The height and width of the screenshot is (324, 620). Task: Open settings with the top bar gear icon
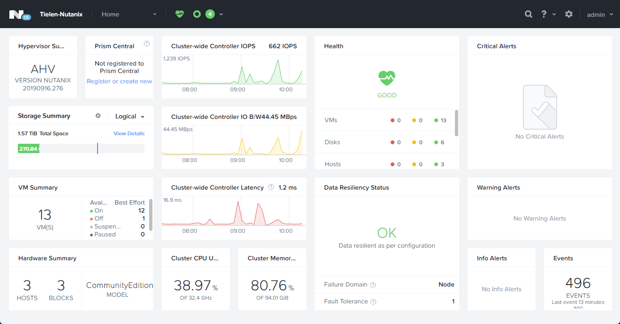point(569,14)
